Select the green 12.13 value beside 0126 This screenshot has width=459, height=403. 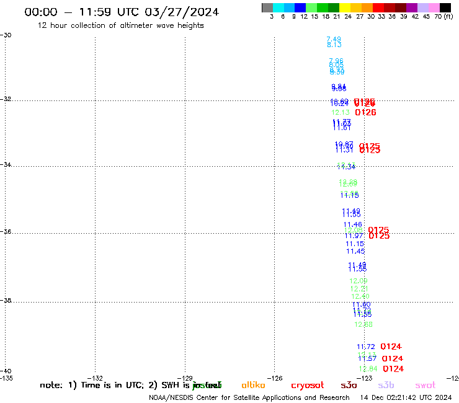click(341, 112)
